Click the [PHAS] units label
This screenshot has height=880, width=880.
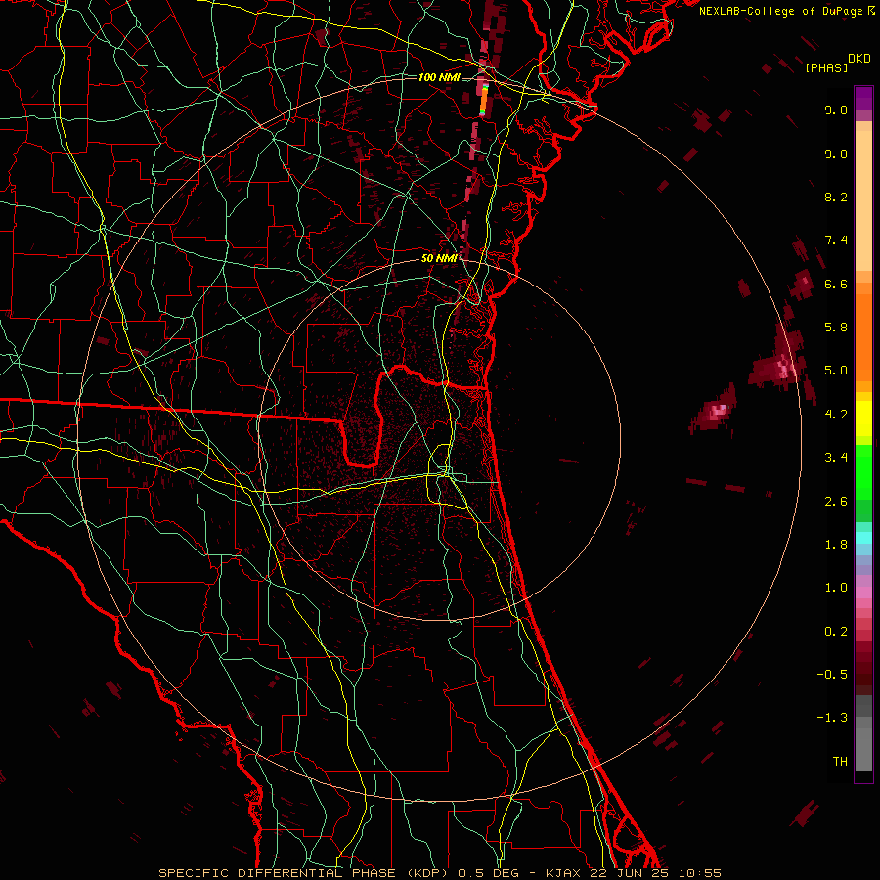click(826, 67)
